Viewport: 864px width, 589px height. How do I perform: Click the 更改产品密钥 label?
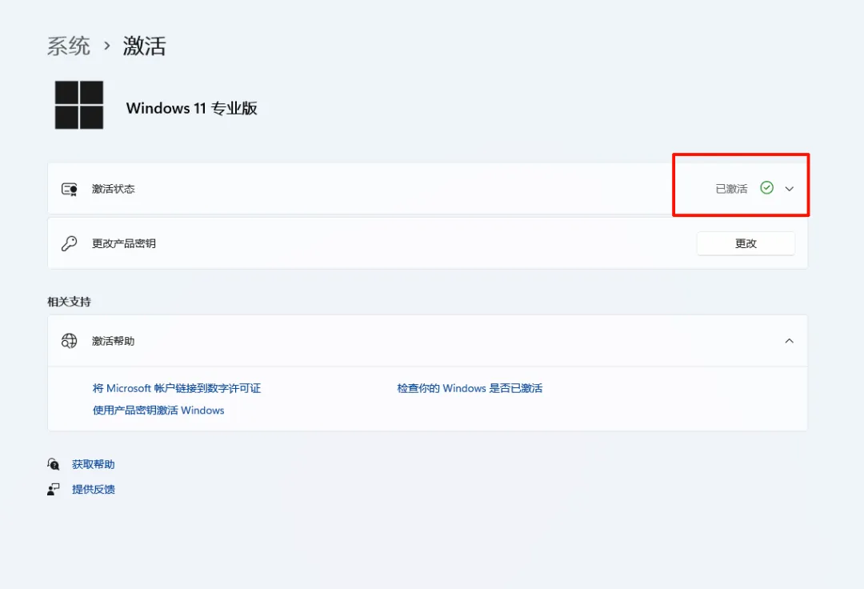coord(123,243)
